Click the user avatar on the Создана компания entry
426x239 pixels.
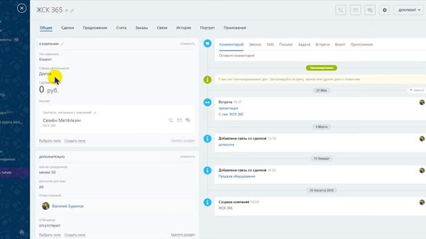422,202
